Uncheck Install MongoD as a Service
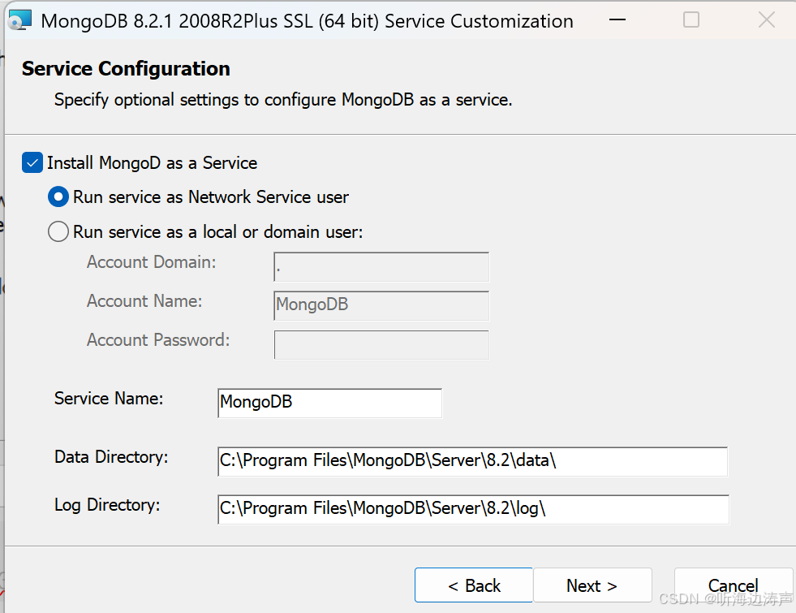This screenshot has height=613, width=796. tap(32, 163)
